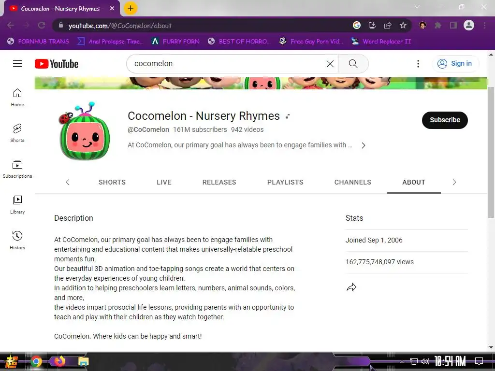Toggle the browser side panel icon
Image resolution: width=495 pixels, height=371 pixels.
pos(453,25)
